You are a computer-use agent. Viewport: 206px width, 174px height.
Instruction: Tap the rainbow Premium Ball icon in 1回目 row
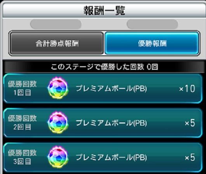point(58,88)
